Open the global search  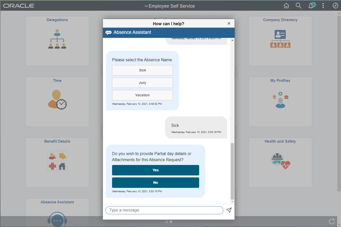pyautogui.click(x=298, y=5)
